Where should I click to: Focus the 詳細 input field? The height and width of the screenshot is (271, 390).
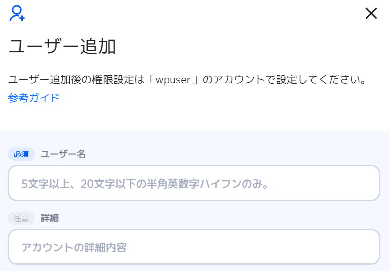pos(194,247)
